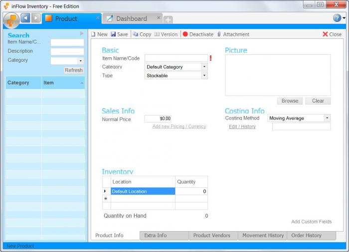Maximize the inFlow Inventory window
Image resolution: width=349 pixels, height=252 pixels.
[x=320, y=4]
